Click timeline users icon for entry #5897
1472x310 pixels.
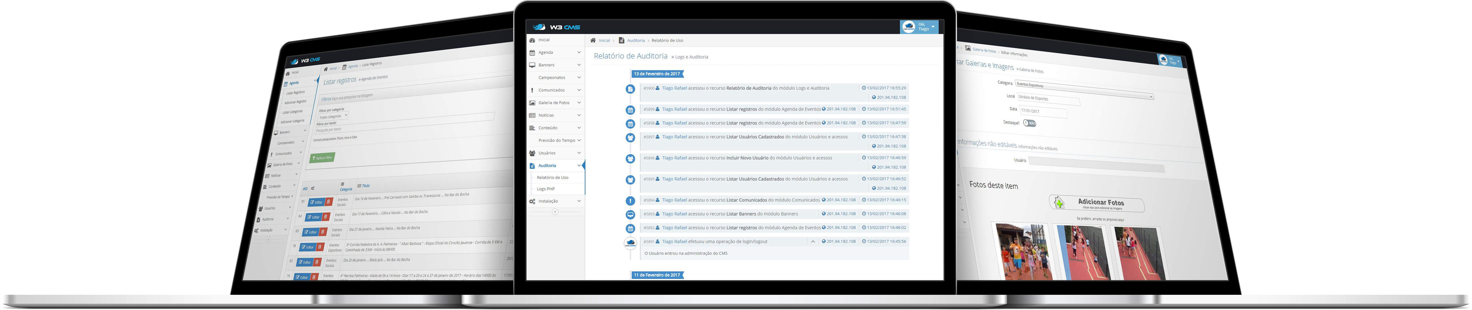click(x=630, y=137)
